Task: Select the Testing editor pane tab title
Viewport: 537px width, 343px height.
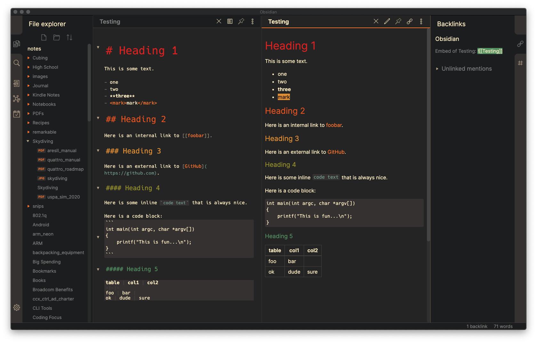Action: coord(110,21)
